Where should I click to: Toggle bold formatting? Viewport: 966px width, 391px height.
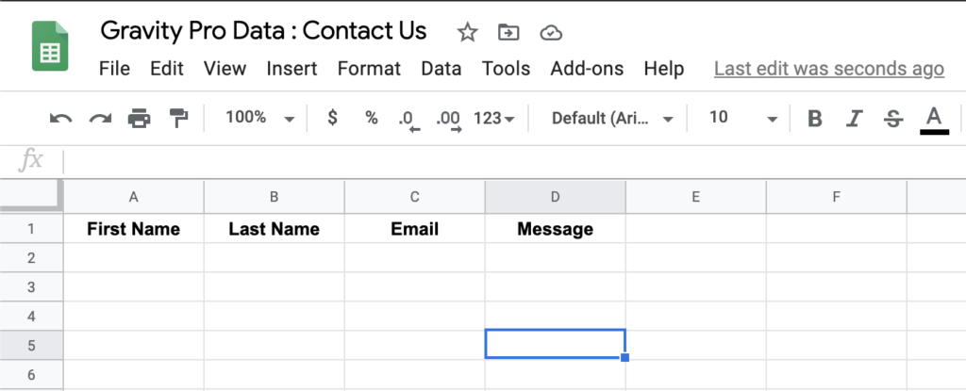point(815,118)
